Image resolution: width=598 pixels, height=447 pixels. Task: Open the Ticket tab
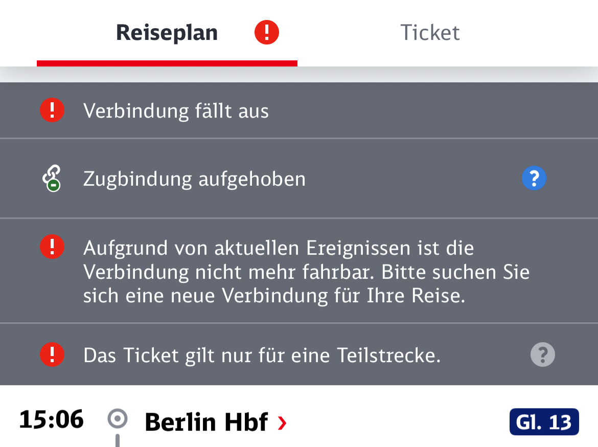coord(430,33)
